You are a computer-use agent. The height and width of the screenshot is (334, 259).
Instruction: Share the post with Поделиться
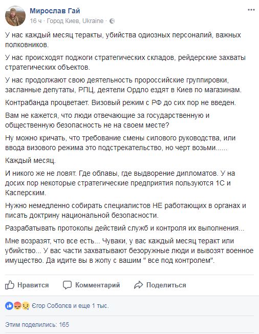pyautogui.click(x=166, y=285)
